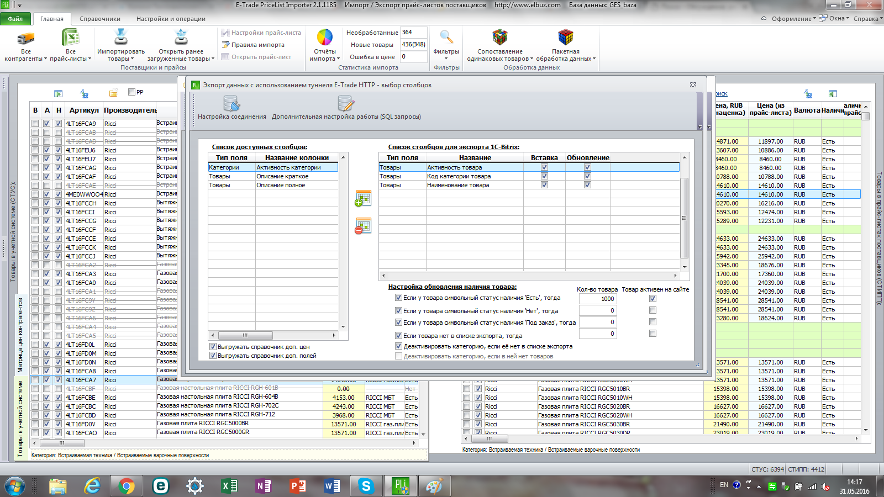Select Матрица цен контрагентов vertical tab
This screenshot has height=497, width=884.
(x=20, y=335)
